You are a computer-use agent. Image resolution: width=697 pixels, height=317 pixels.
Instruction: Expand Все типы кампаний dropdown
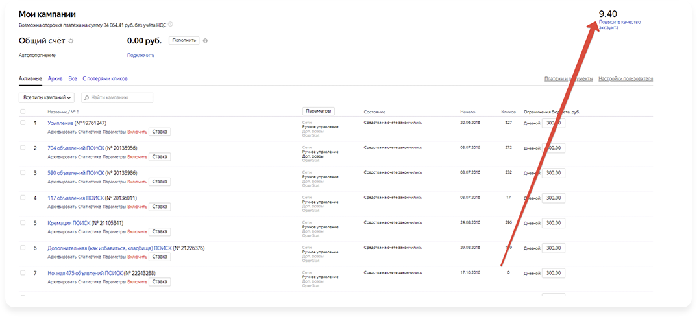[47, 97]
